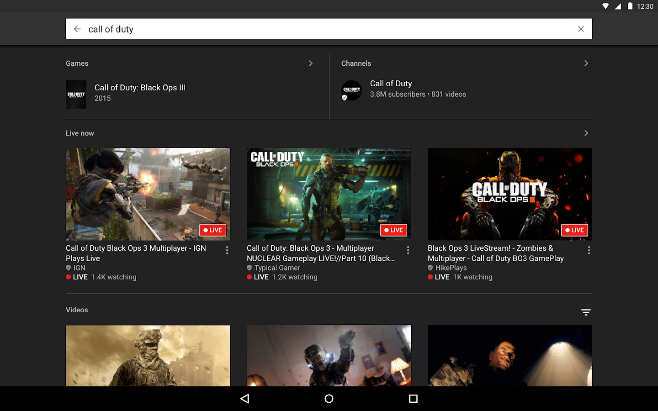Tap the back arrow in the search bar
The height and width of the screenshot is (411, 658).
tap(77, 29)
